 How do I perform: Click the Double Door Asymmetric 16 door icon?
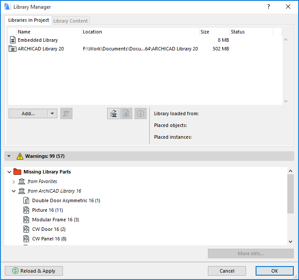tap(26, 200)
